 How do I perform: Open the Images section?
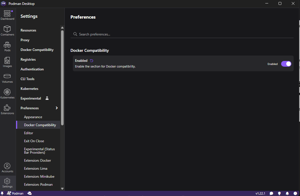(x=7, y=62)
